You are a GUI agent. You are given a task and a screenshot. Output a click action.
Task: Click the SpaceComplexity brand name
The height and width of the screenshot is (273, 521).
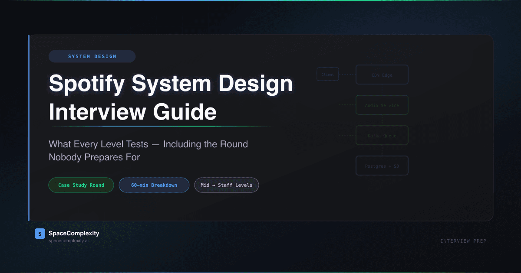[x=74, y=233]
